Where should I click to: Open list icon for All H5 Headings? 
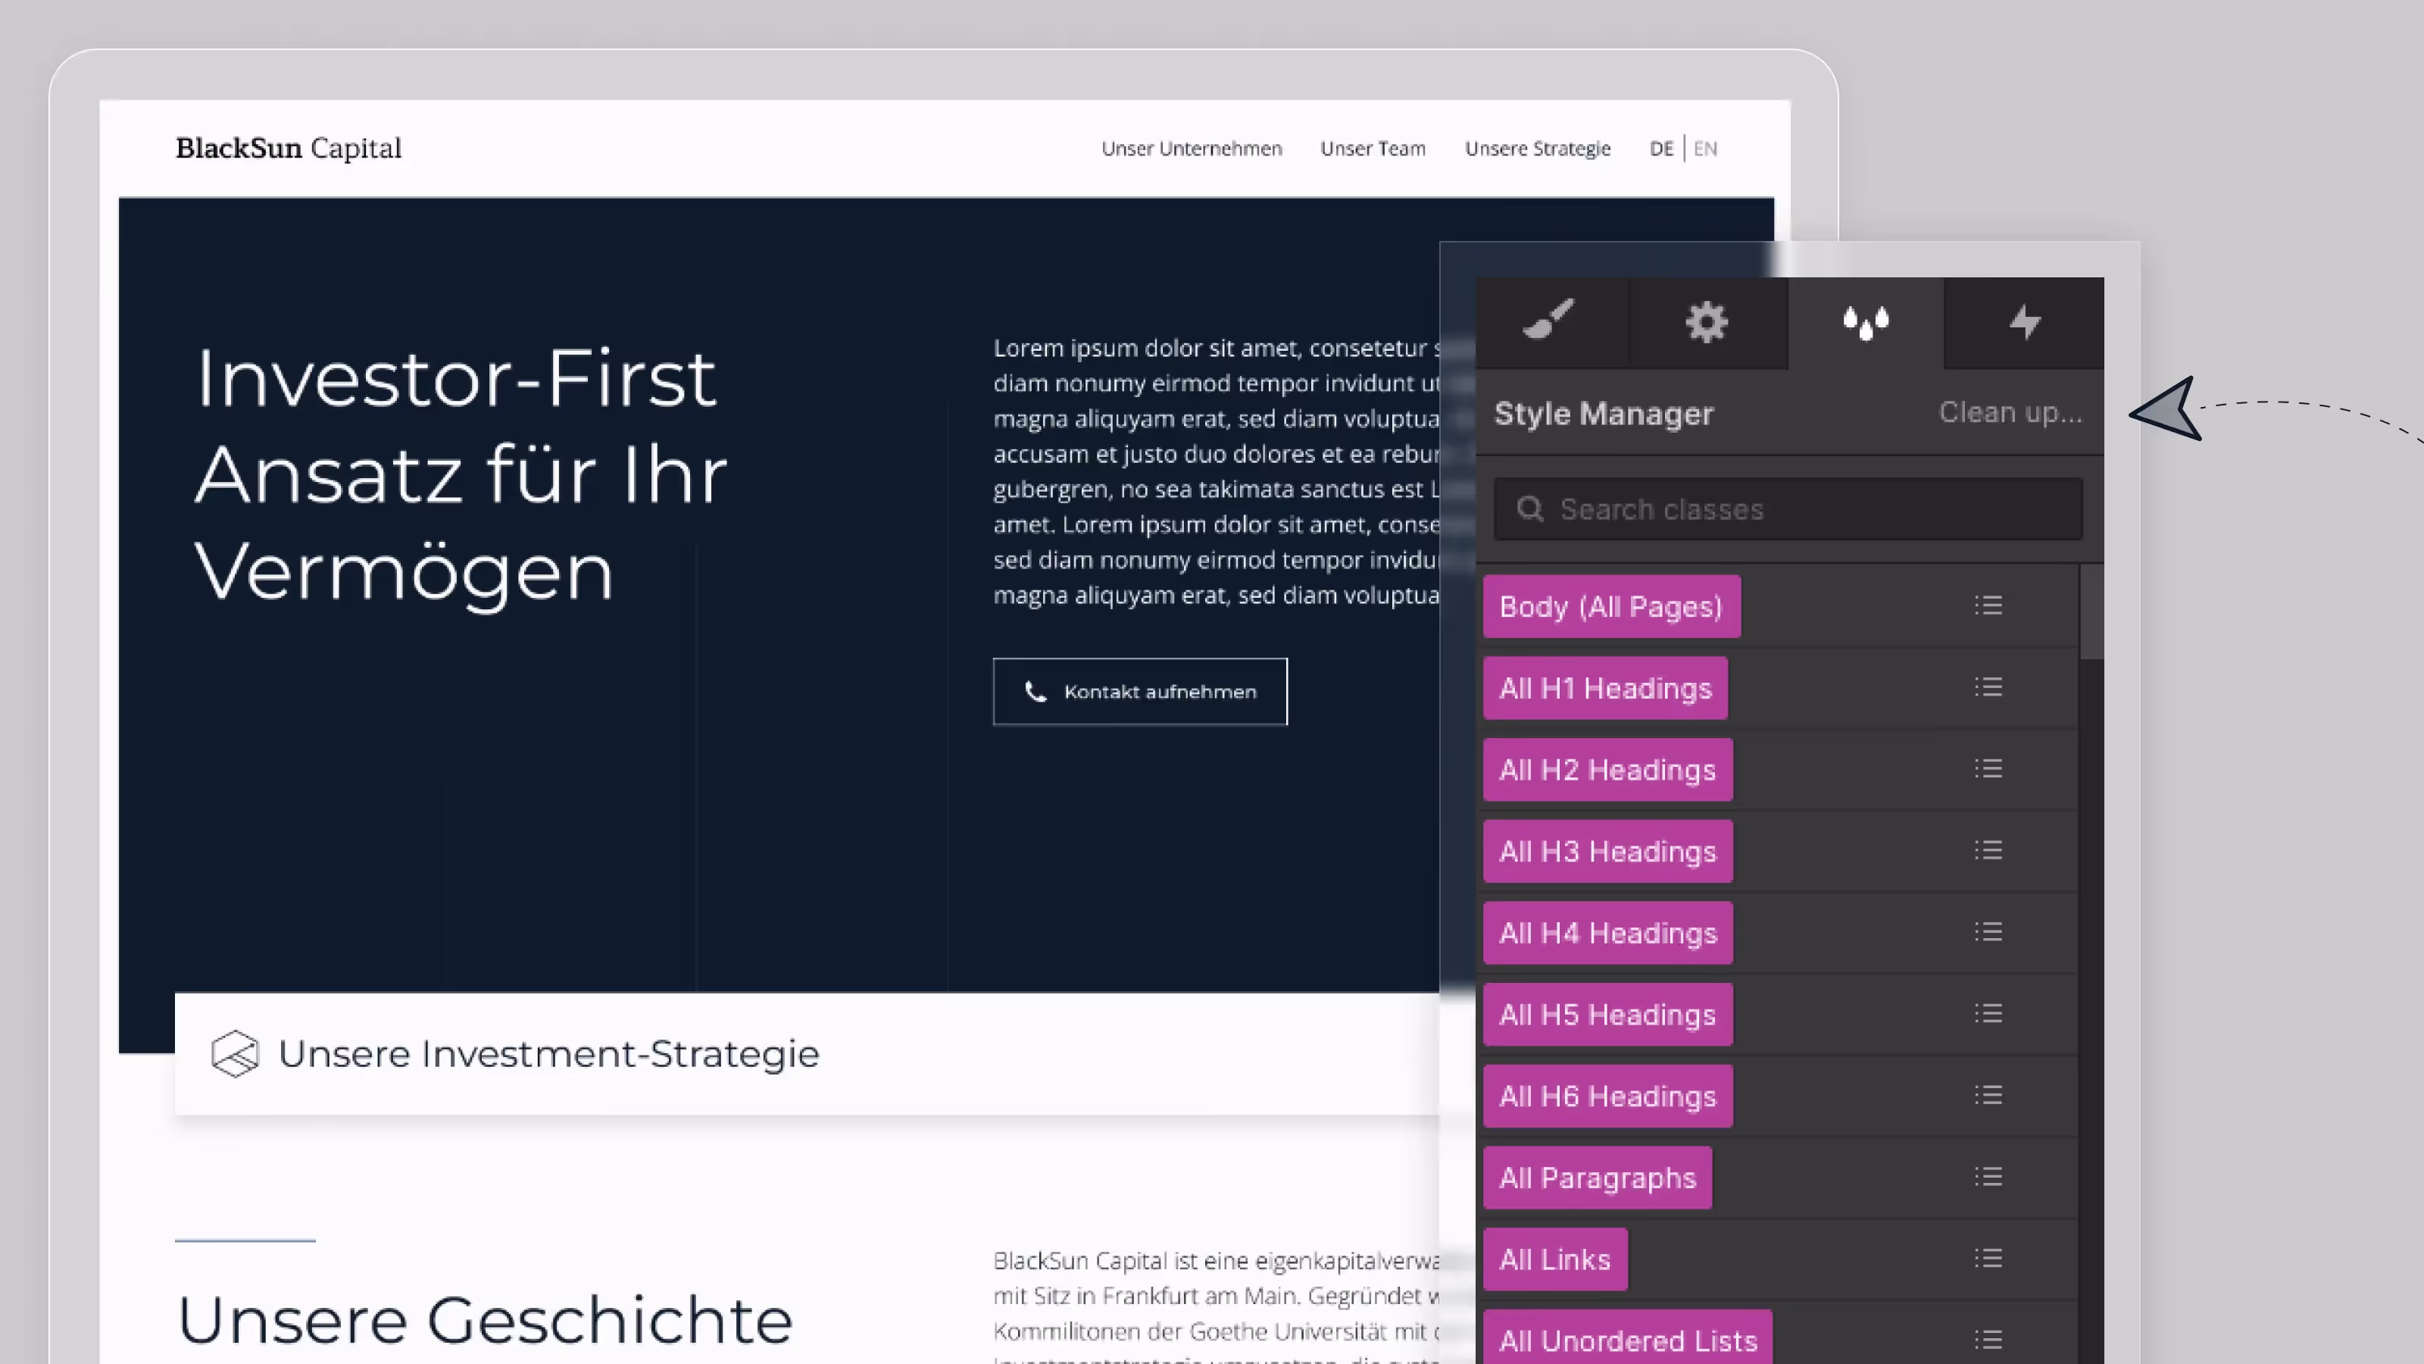[1988, 1014]
